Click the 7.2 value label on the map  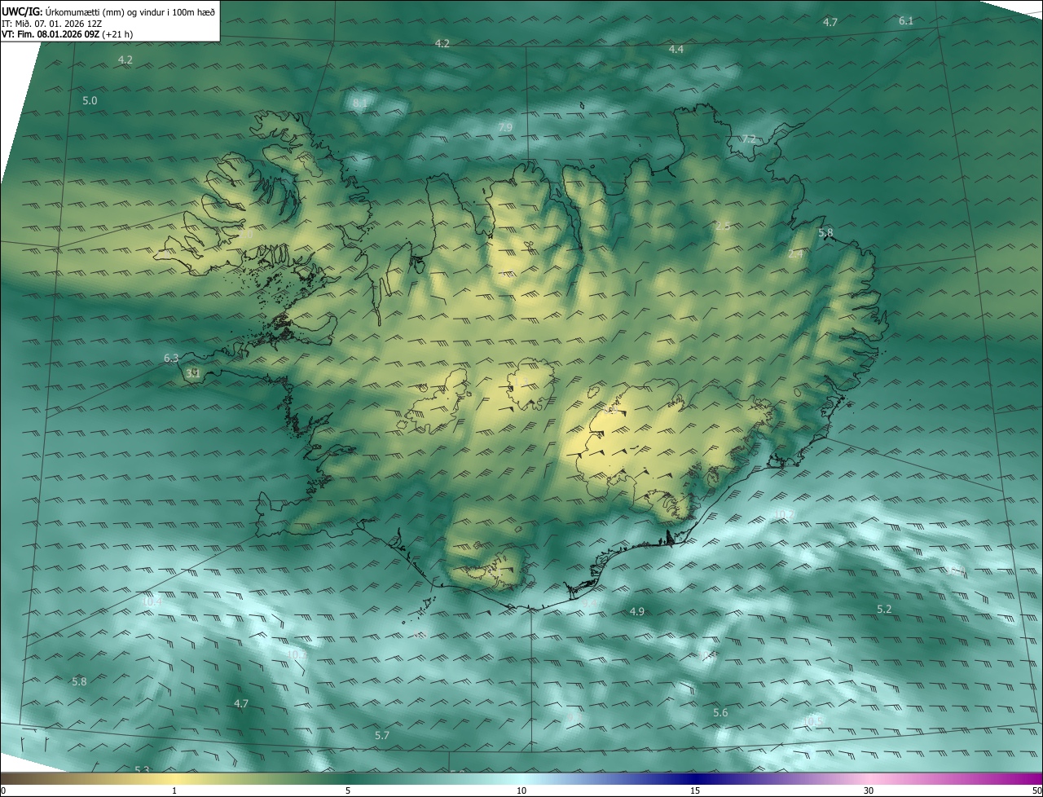coord(749,139)
